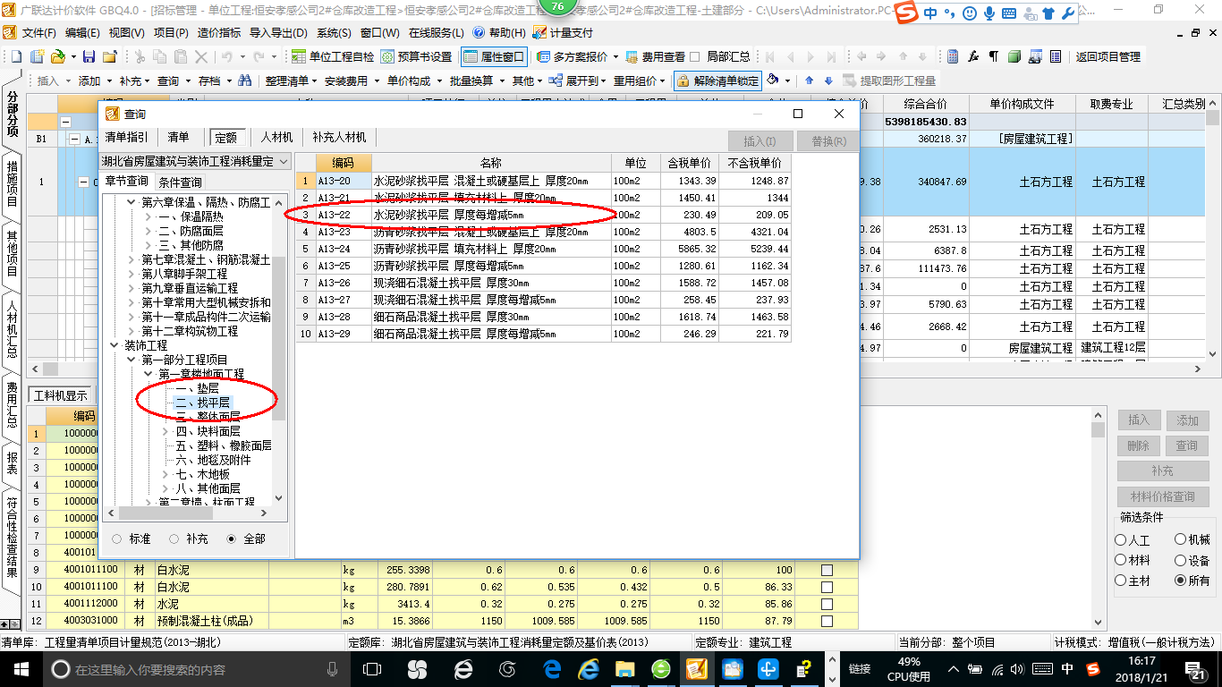
Task: Select 机械 filter radio button
Action: click(x=1181, y=540)
